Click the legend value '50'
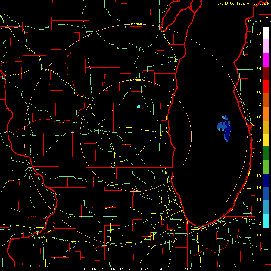Screen dimensions: 271x271 click(x=259, y=80)
